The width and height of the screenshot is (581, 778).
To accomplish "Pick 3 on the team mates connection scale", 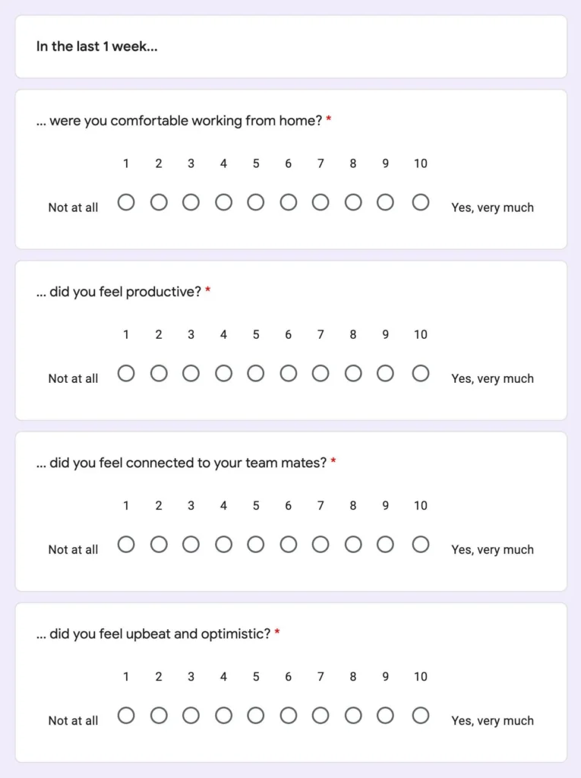I will tap(191, 545).
